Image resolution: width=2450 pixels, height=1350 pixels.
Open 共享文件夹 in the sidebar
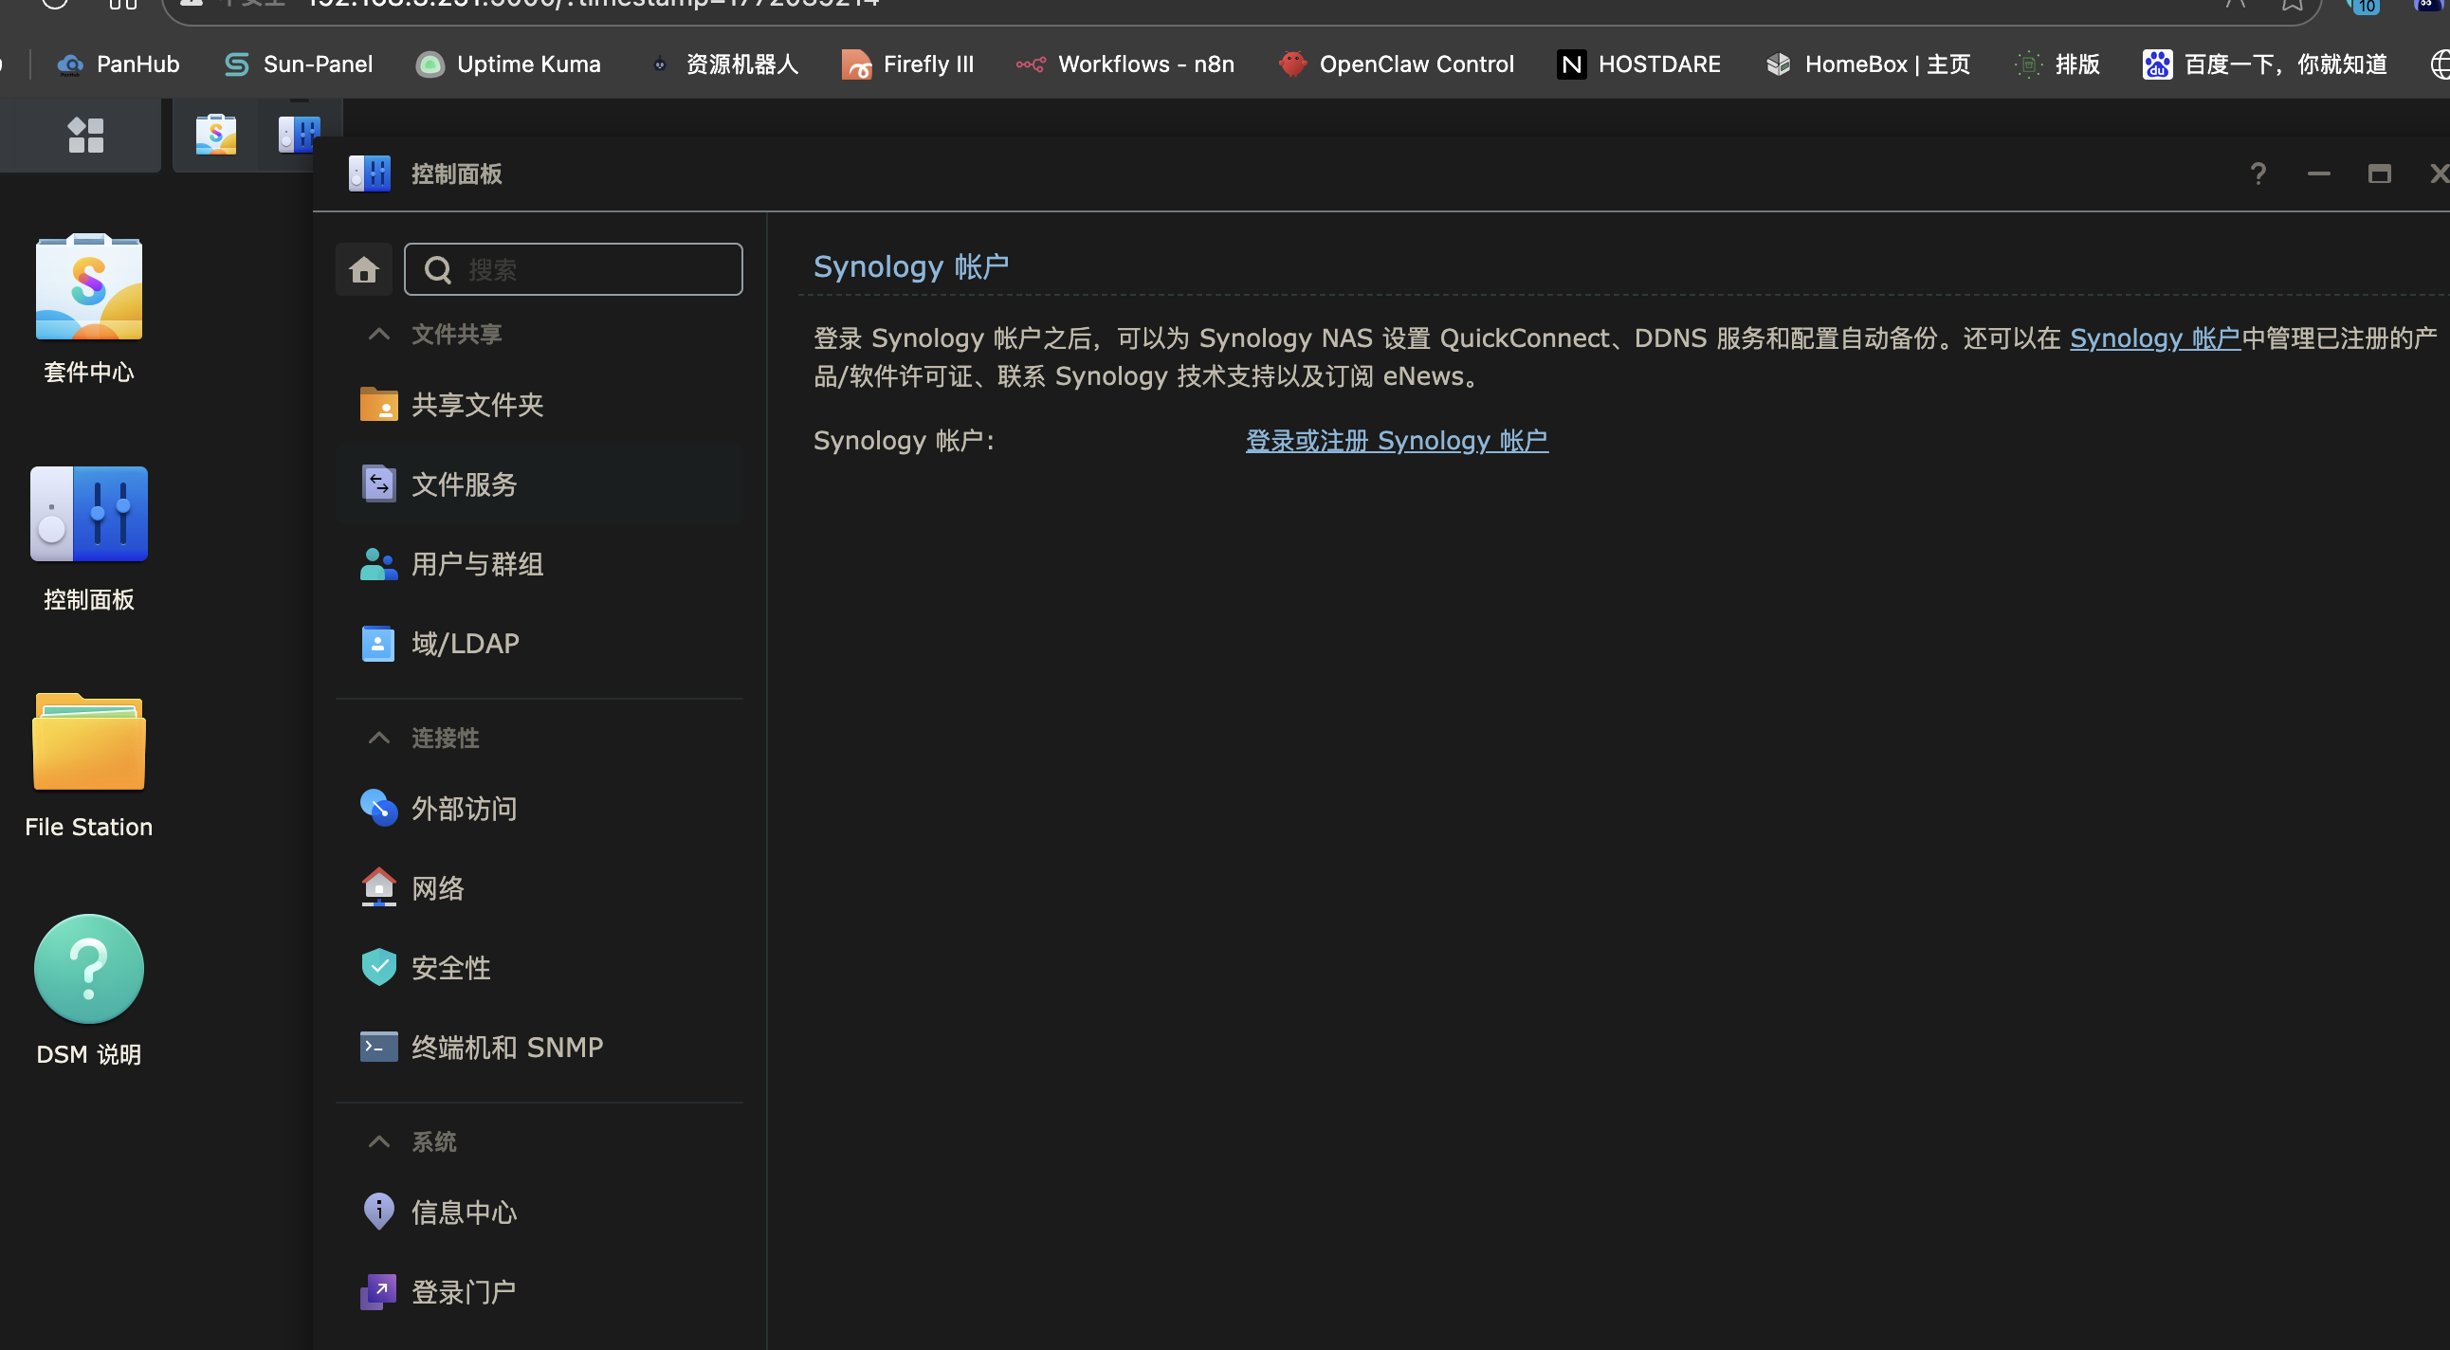pyautogui.click(x=476, y=405)
